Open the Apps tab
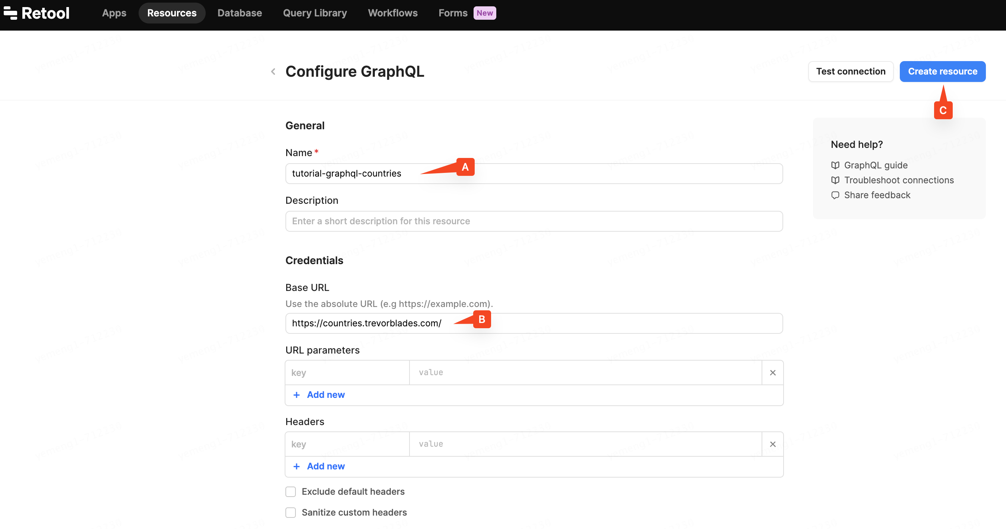This screenshot has width=1006, height=529. pos(114,13)
